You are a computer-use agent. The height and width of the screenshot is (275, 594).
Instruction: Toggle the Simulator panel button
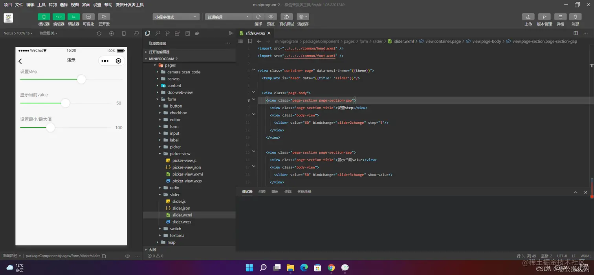44,17
